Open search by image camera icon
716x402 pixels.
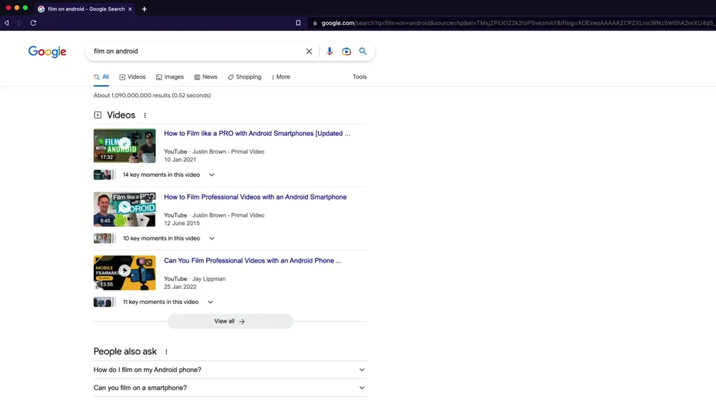[347, 52]
